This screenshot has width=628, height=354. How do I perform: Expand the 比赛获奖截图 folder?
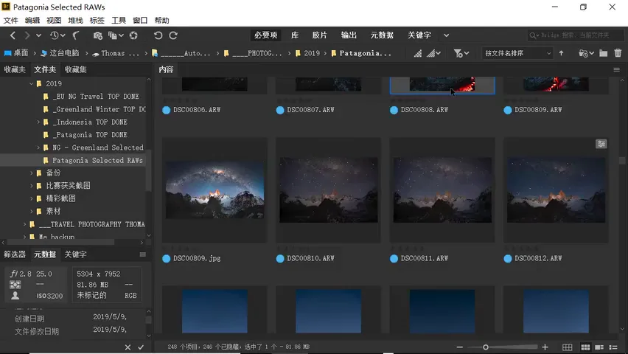click(31, 186)
